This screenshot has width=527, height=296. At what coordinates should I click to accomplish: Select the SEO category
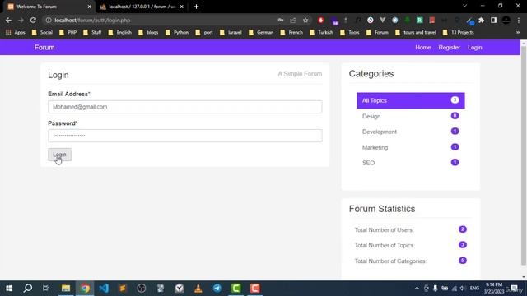click(x=410, y=163)
